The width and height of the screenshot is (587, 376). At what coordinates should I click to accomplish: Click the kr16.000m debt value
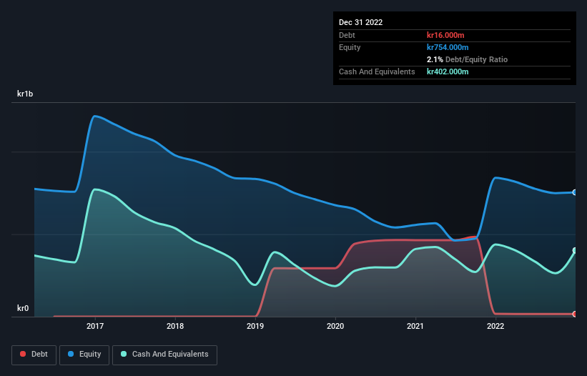[x=445, y=35]
